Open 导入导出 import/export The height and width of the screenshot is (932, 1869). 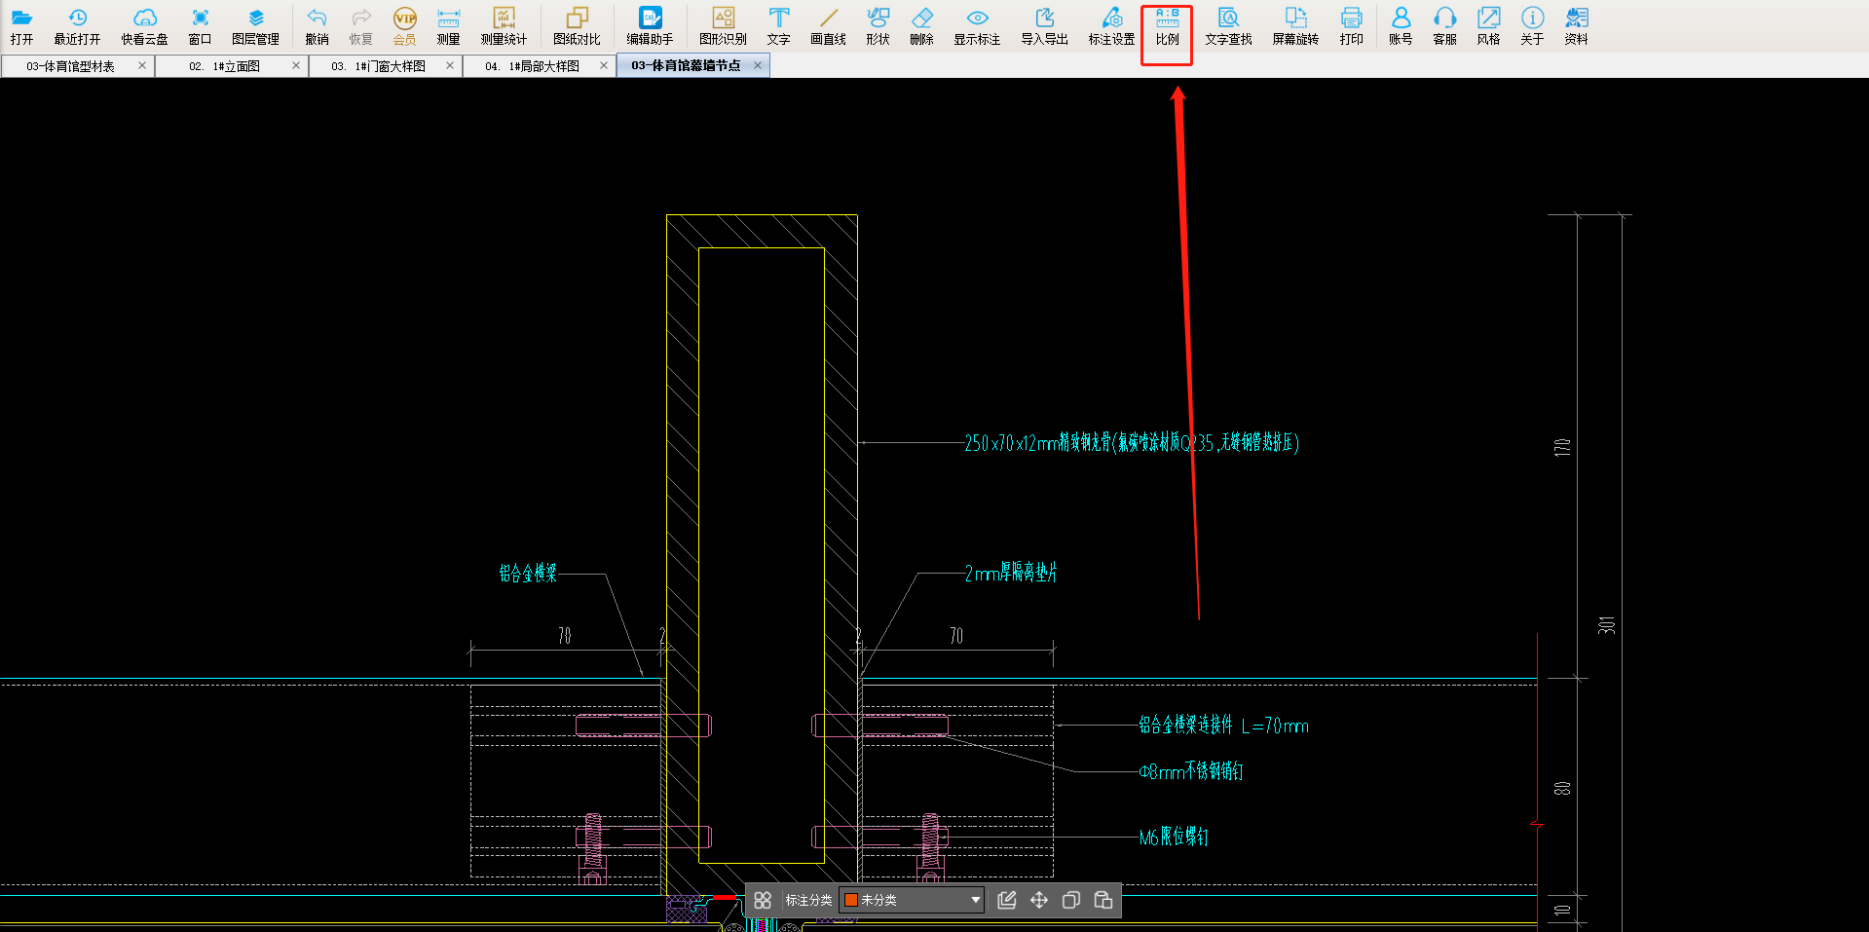tap(1044, 26)
